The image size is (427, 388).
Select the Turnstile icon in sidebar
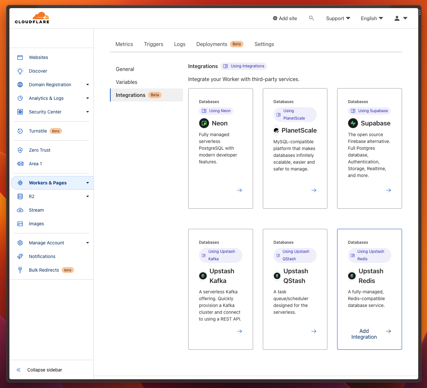(x=20, y=131)
